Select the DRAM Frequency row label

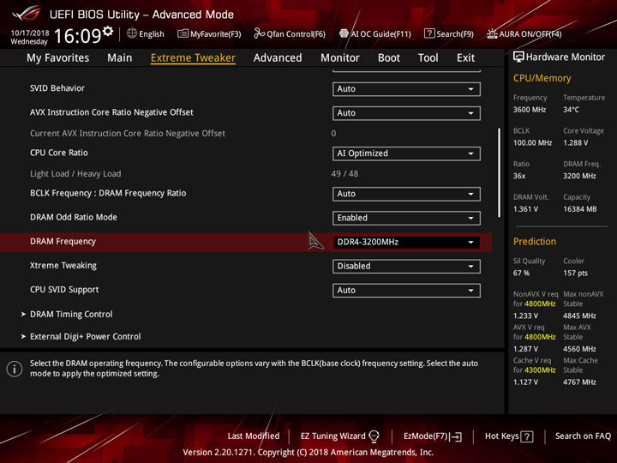(63, 241)
